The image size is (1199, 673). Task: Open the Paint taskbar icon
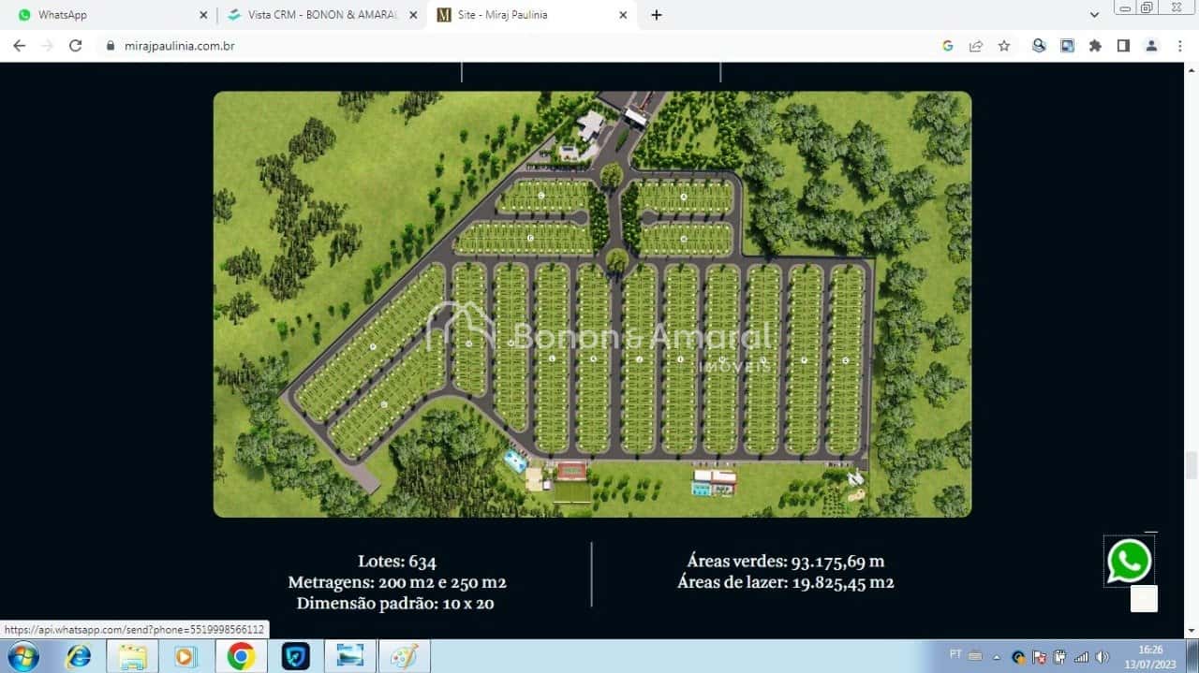[x=404, y=656]
